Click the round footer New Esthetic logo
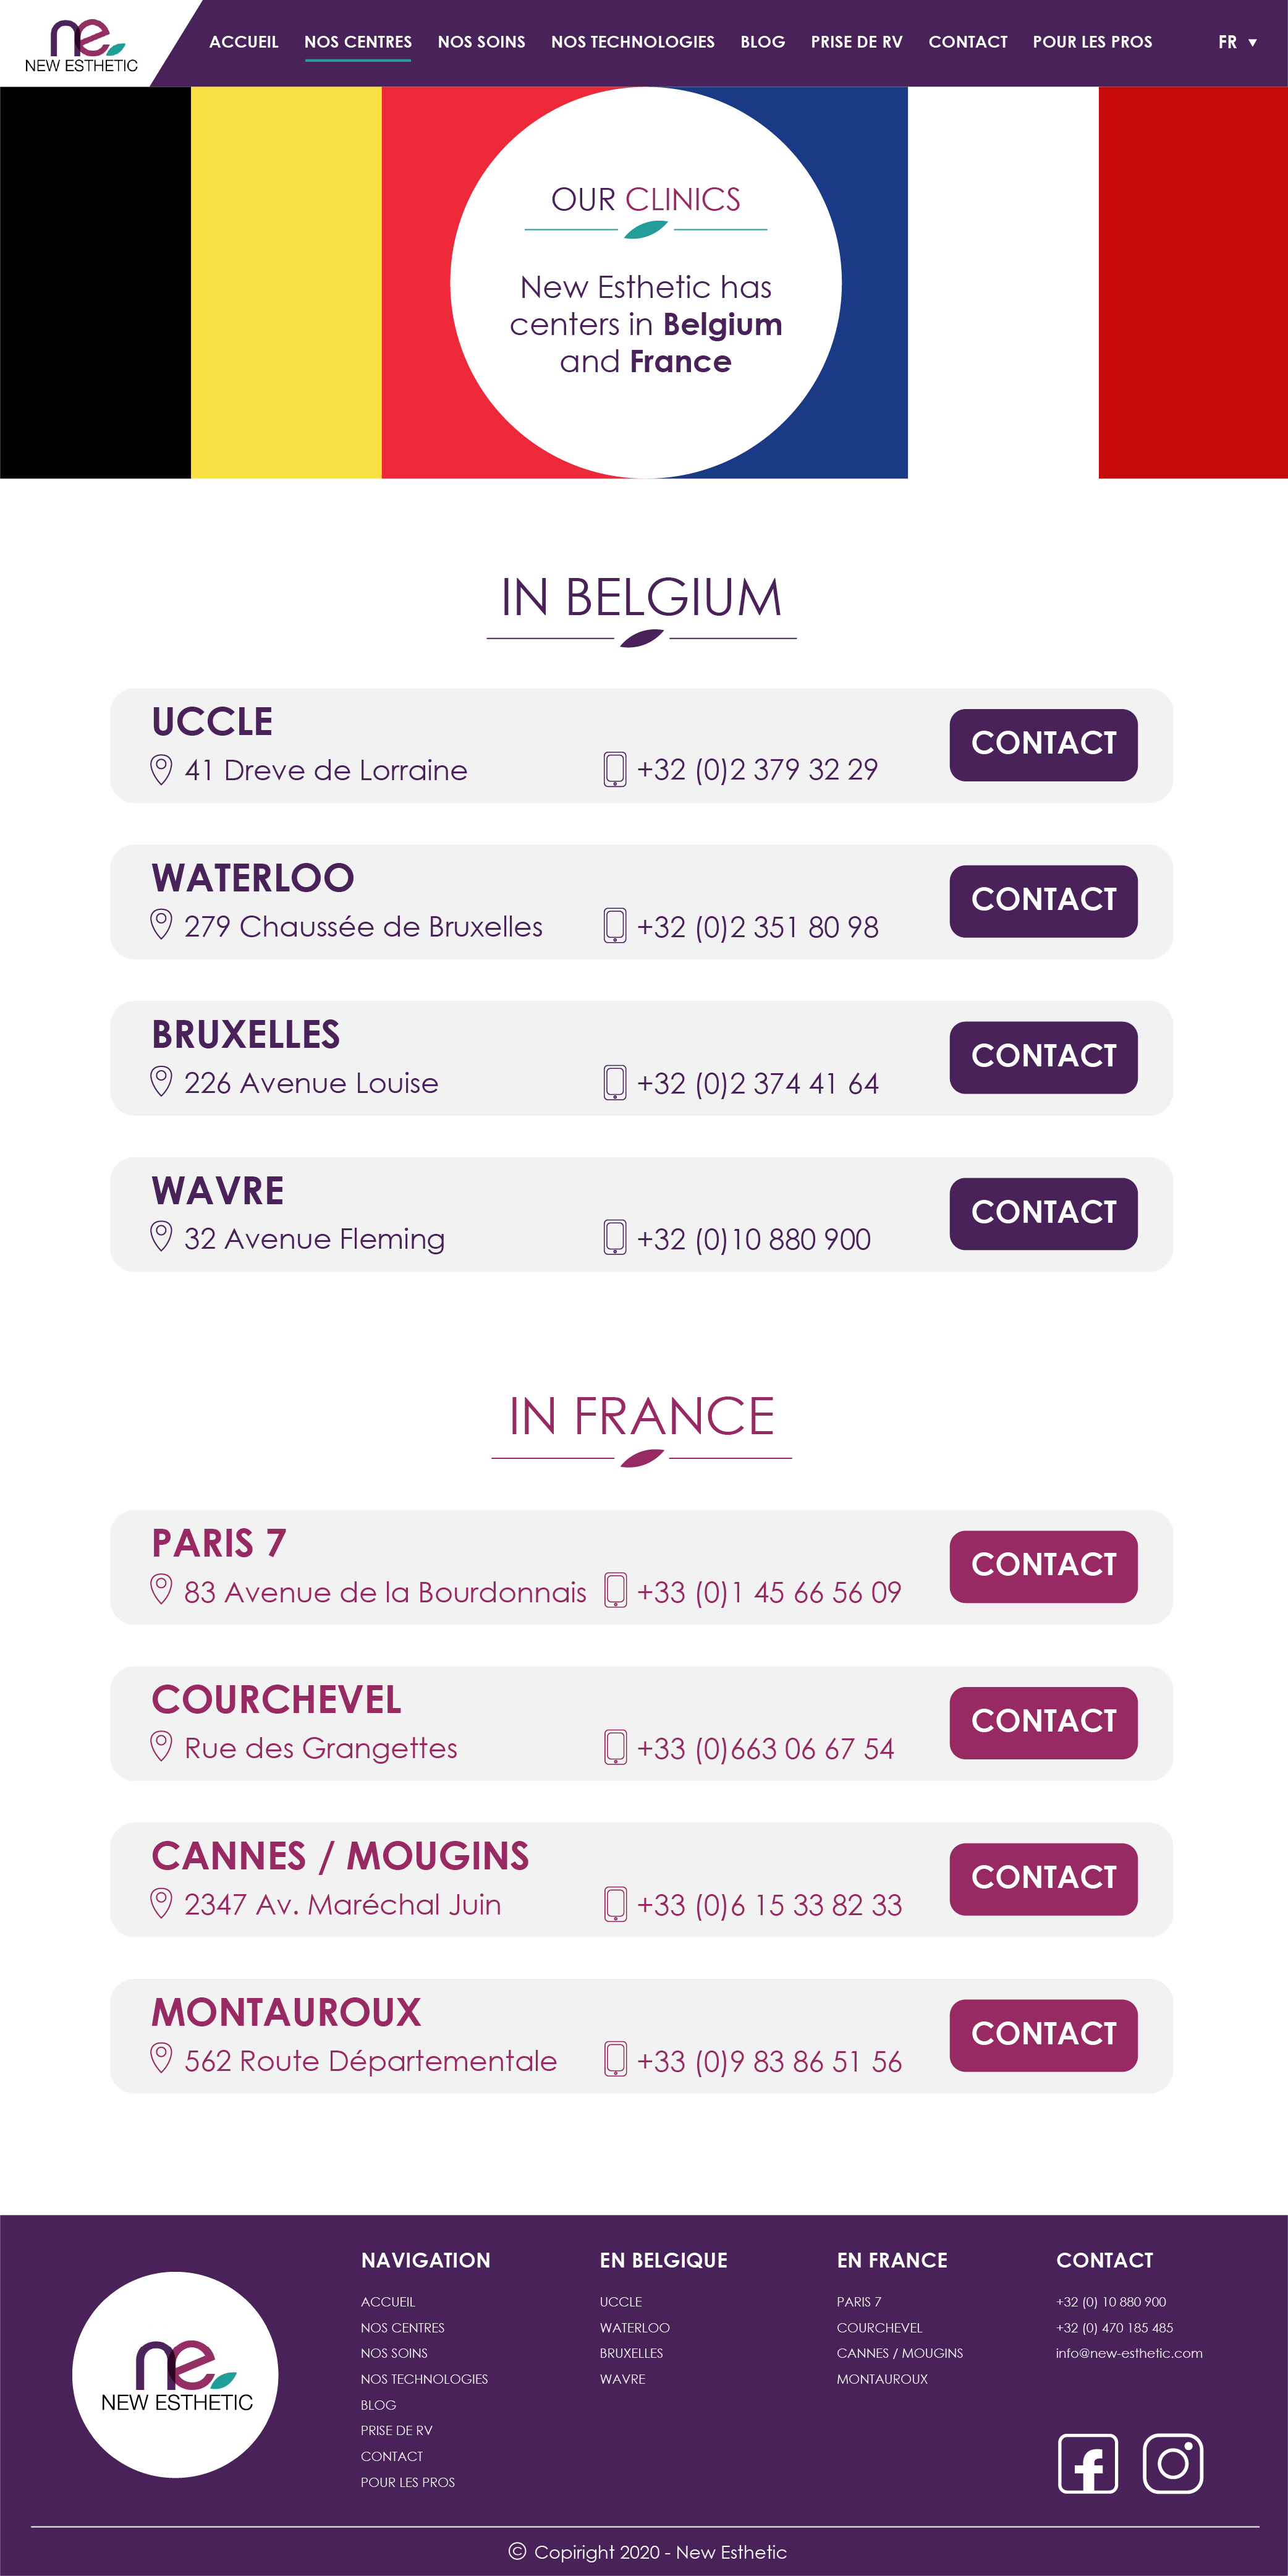1288x2576 pixels. click(x=175, y=2374)
